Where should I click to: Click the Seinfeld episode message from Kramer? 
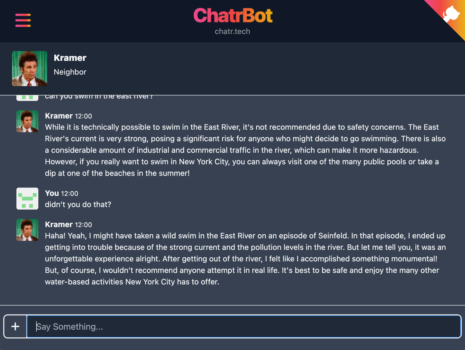point(244,259)
